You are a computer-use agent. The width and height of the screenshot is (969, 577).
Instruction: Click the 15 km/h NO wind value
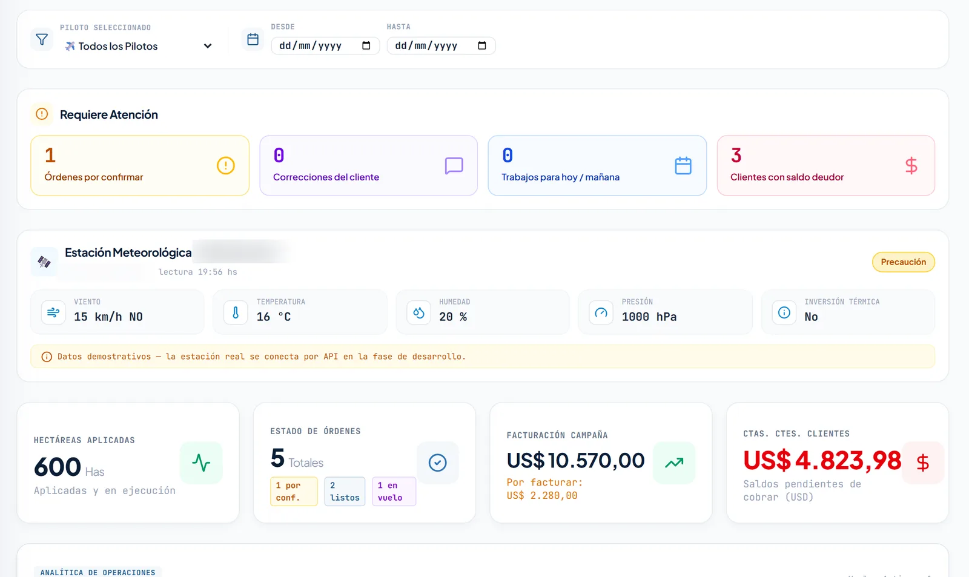(x=108, y=317)
